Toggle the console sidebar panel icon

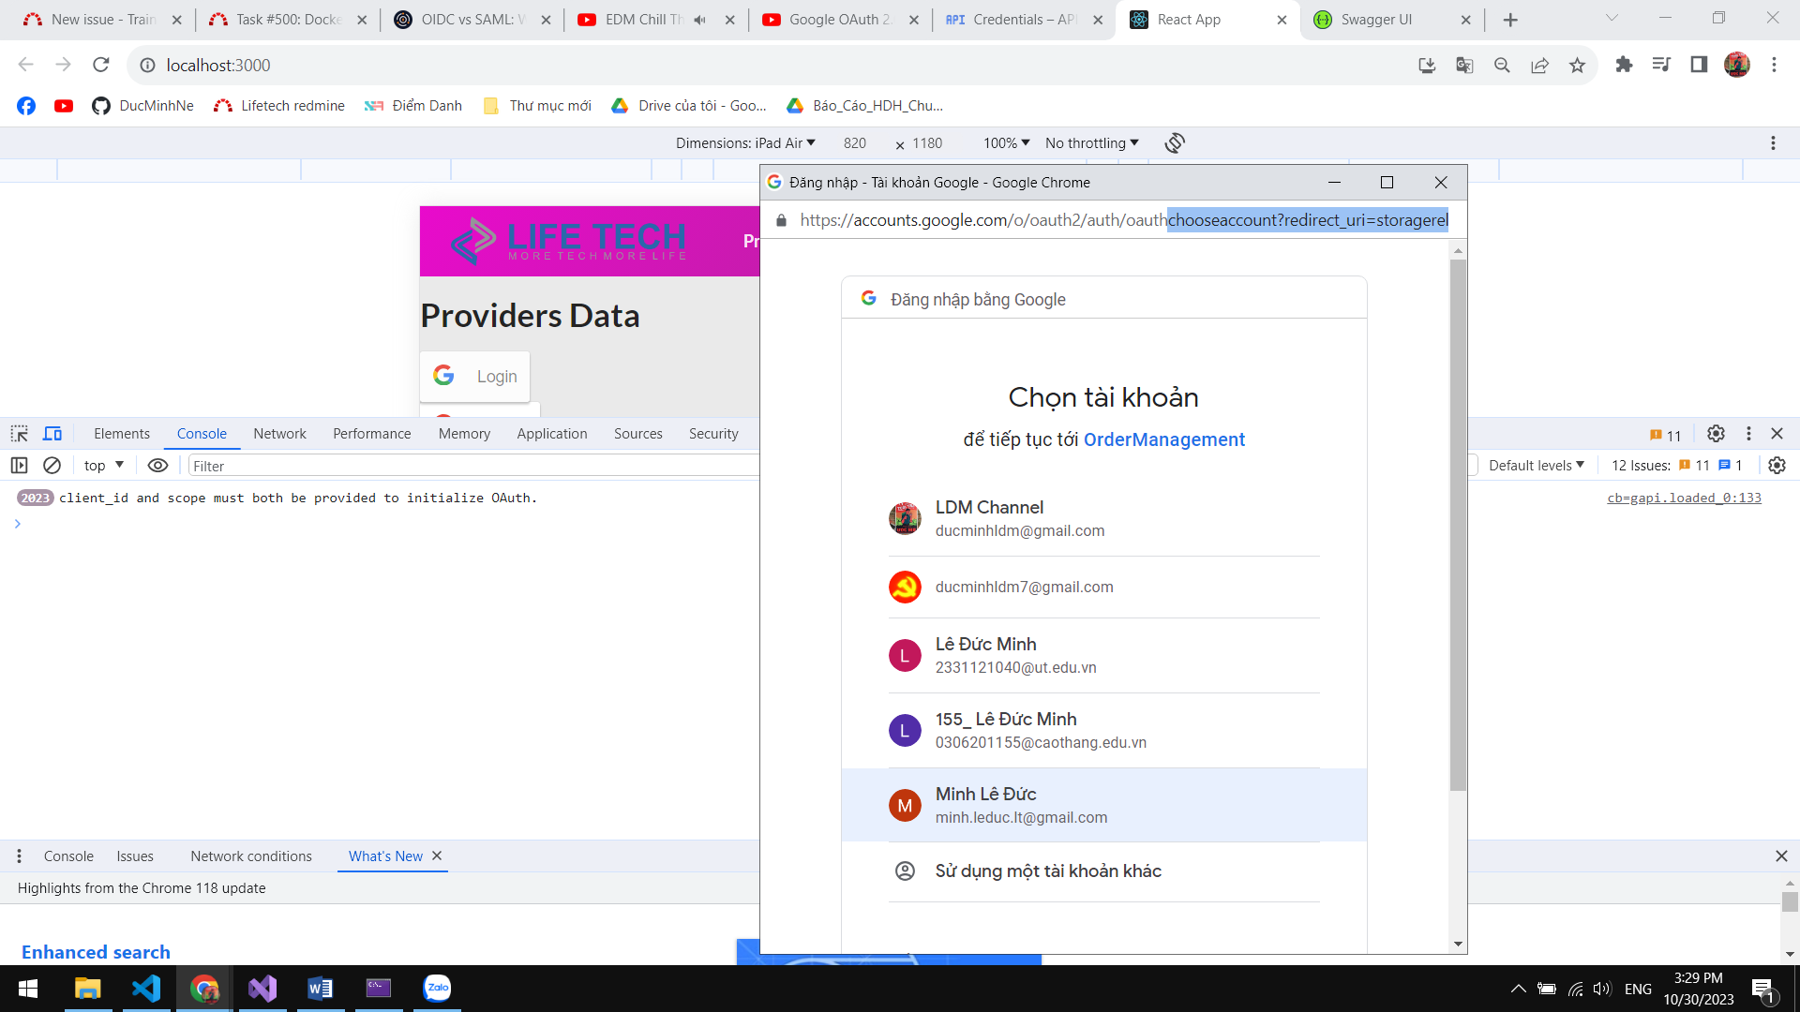[x=19, y=466]
